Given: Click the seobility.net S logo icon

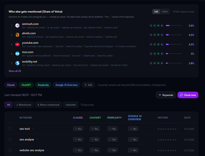Looking at the screenshot, I should pos(17,63).
